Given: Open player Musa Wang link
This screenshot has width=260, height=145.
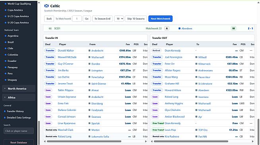Looking at the screenshot, I should tap(171, 77).
